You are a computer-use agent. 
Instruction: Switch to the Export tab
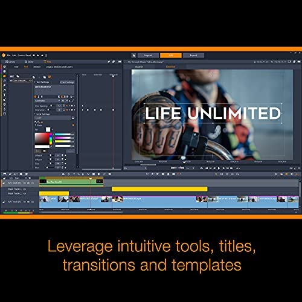(193, 56)
